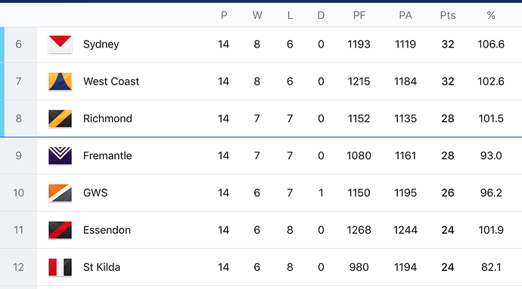Screen dimensions: 522x289
Task: Select the Richmond Tigers flag icon
Action: click(x=60, y=118)
